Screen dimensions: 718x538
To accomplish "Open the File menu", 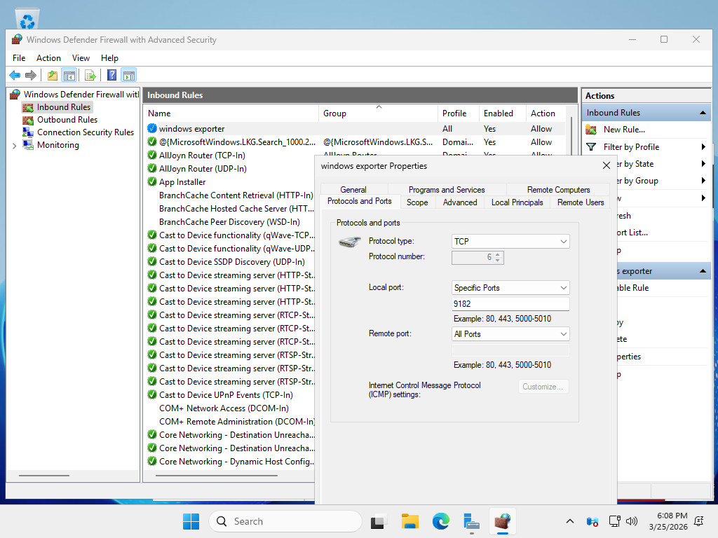I will pyautogui.click(x=19, y=58).
